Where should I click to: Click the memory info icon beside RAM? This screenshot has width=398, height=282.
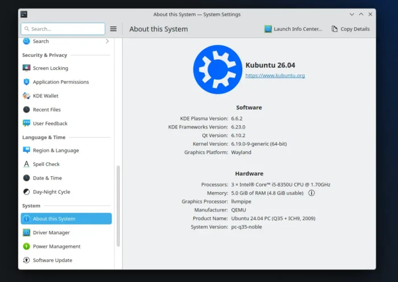click(x=311, y=193)
